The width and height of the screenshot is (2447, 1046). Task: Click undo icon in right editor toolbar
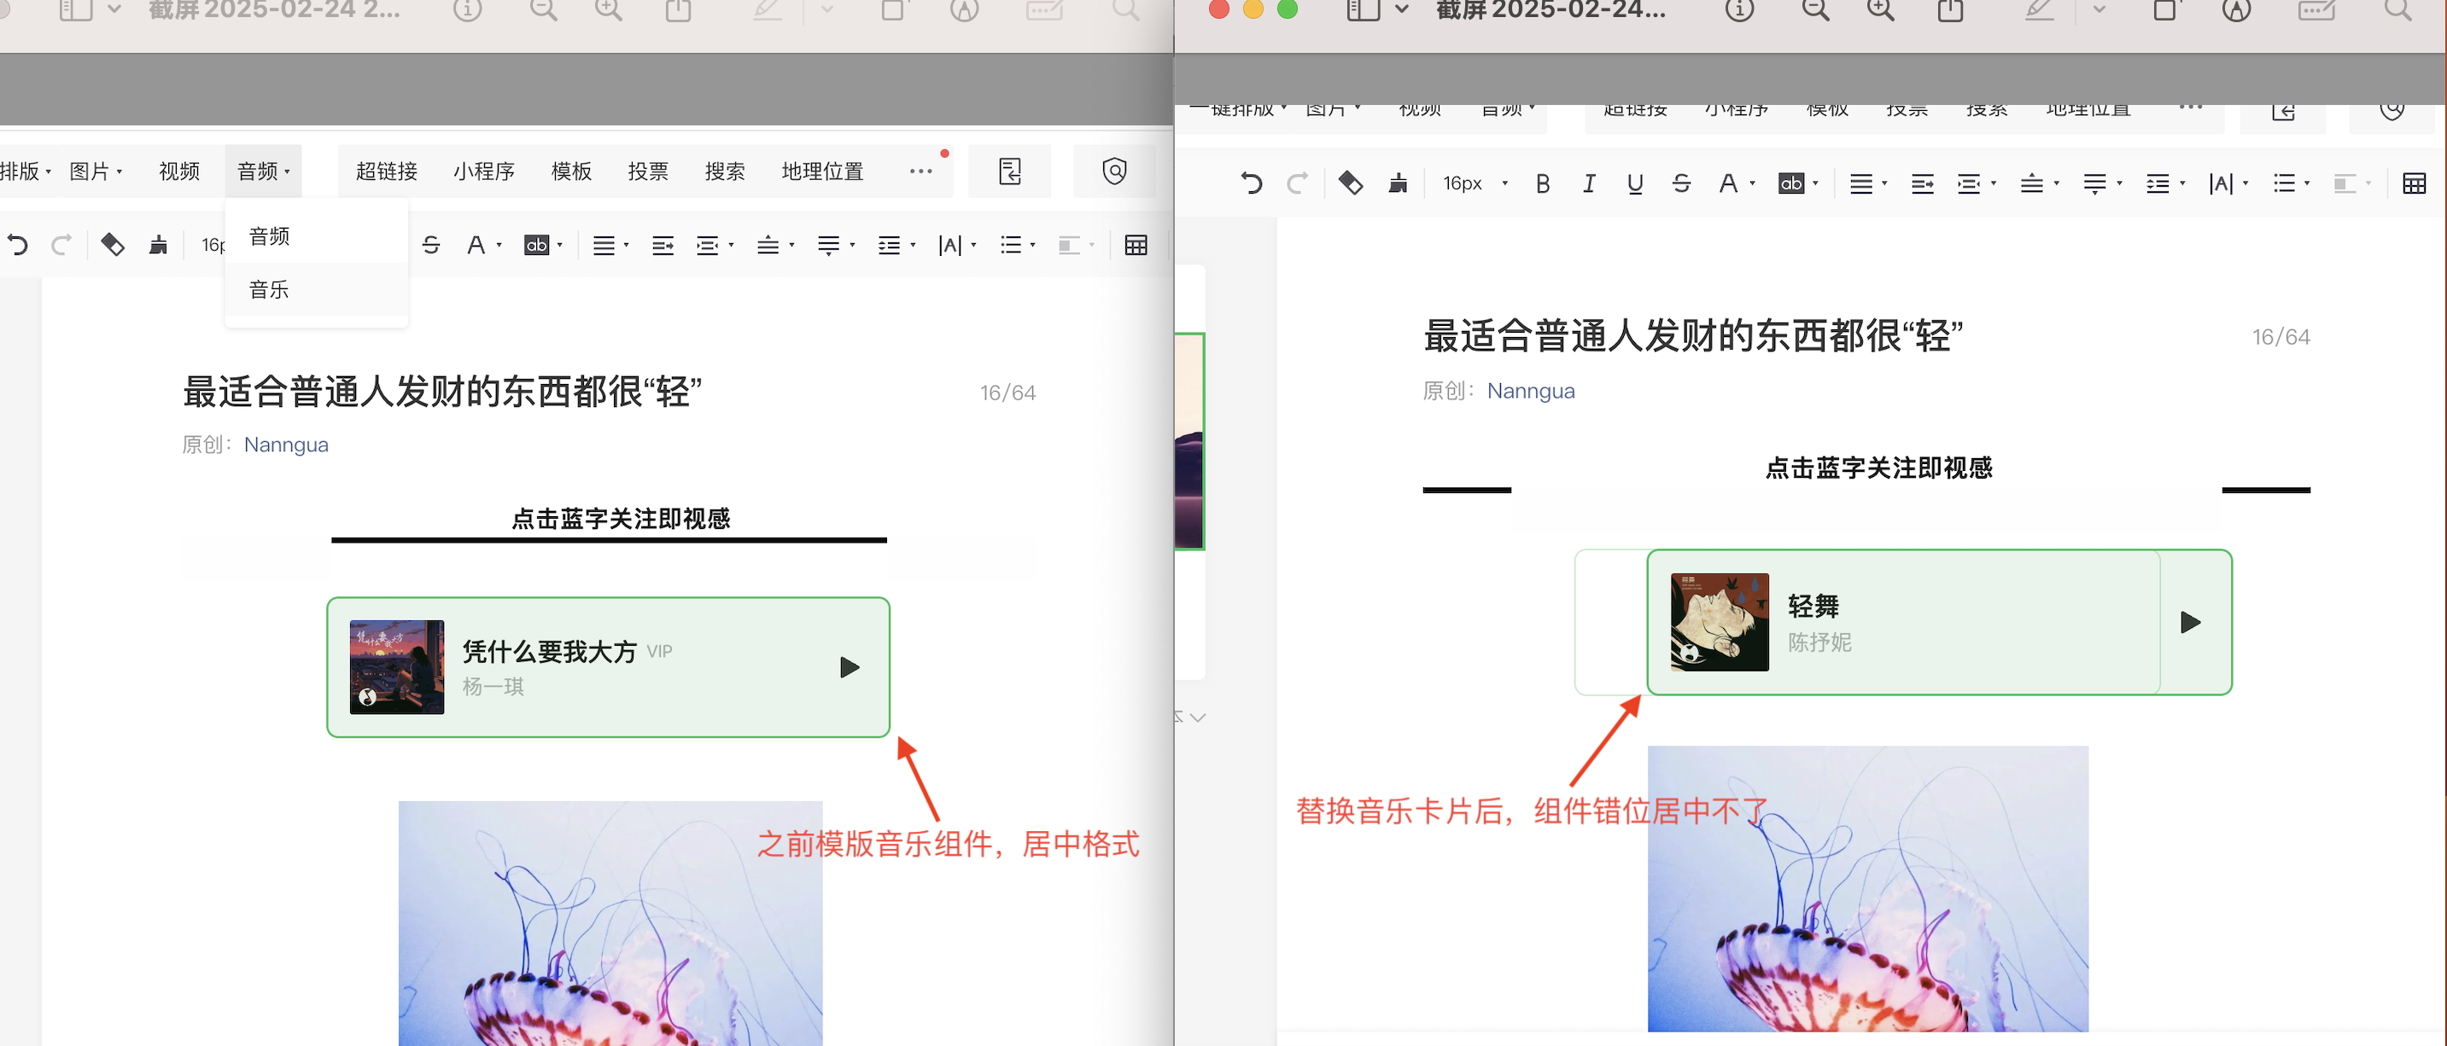[1251, 183]
